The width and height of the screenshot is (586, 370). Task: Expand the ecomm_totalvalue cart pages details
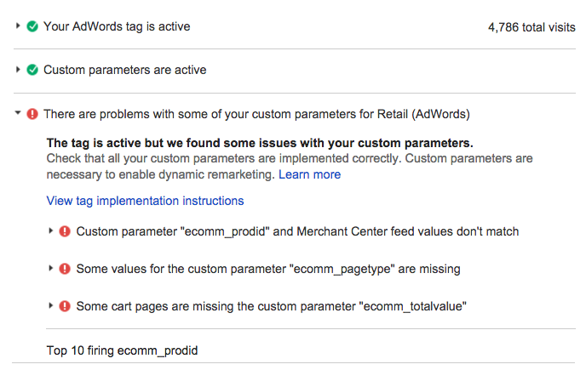coord(50,305)
